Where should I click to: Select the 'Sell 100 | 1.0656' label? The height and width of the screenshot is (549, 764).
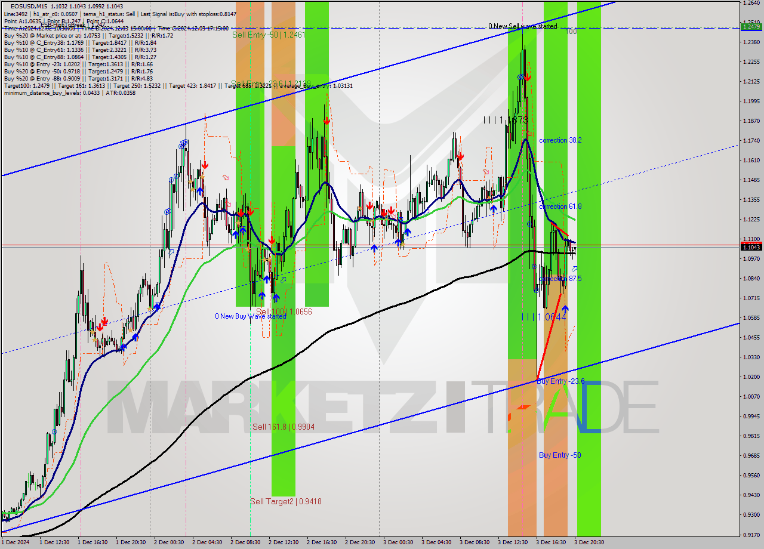click(x=284, y=311)
